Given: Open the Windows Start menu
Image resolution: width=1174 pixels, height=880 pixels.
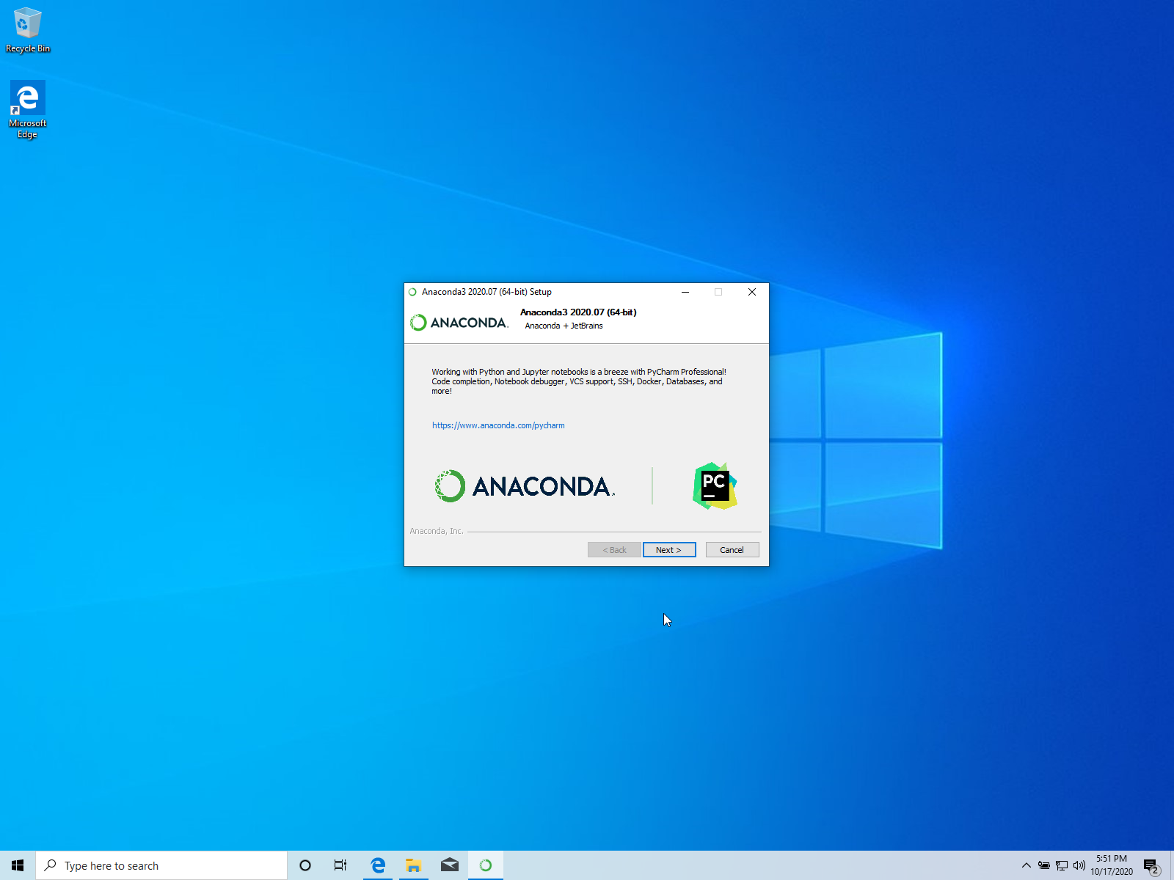Looking at the screenshot, I should (18, 865).
